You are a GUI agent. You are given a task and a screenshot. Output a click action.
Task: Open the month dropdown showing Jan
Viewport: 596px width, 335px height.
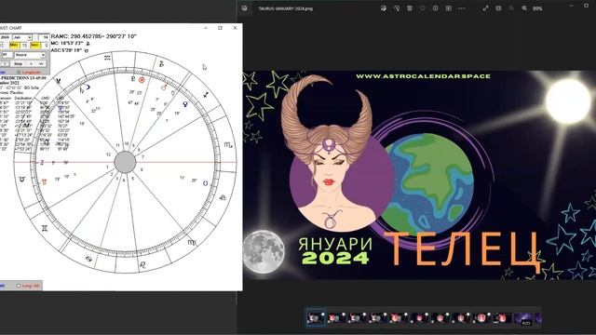click(22, 37)
